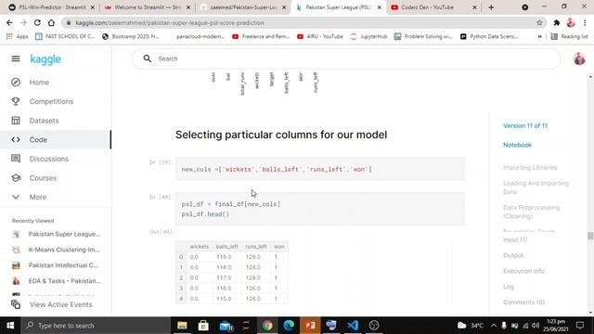Click the new_cols code cell

(320, 169)
